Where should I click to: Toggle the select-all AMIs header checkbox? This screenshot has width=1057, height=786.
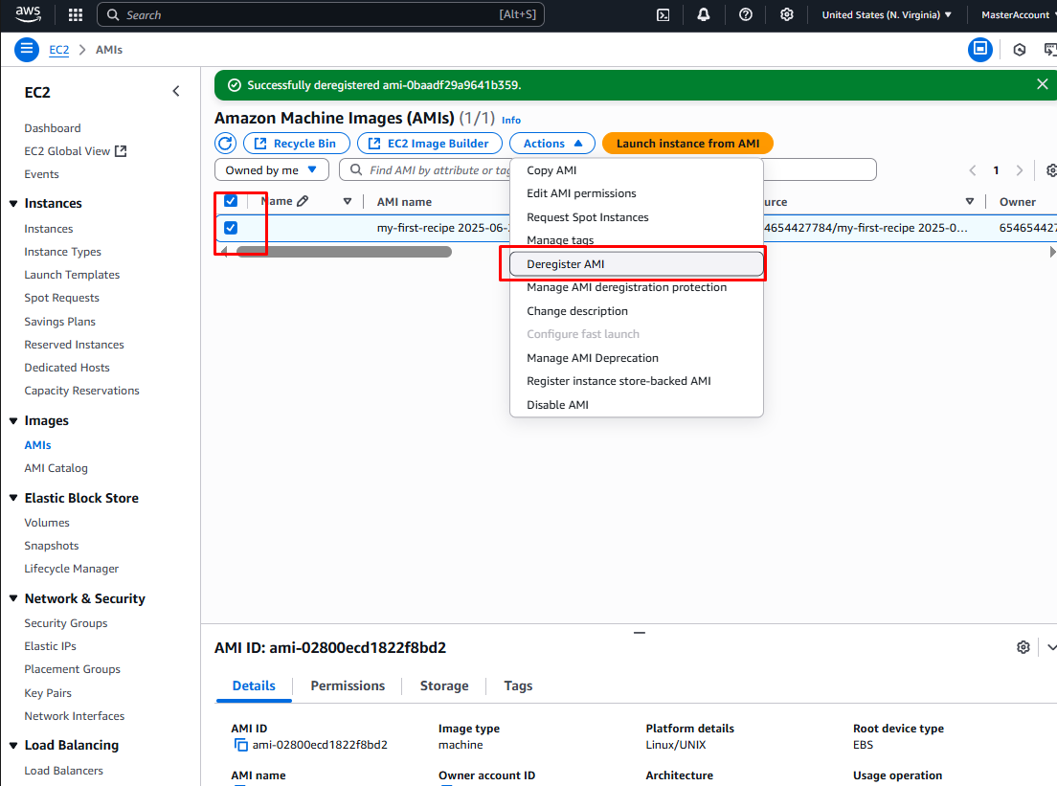click(x=231, y=201)
